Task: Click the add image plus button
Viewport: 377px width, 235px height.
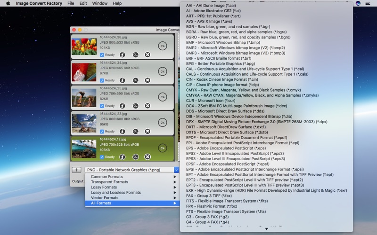Action: coord(76,170)
